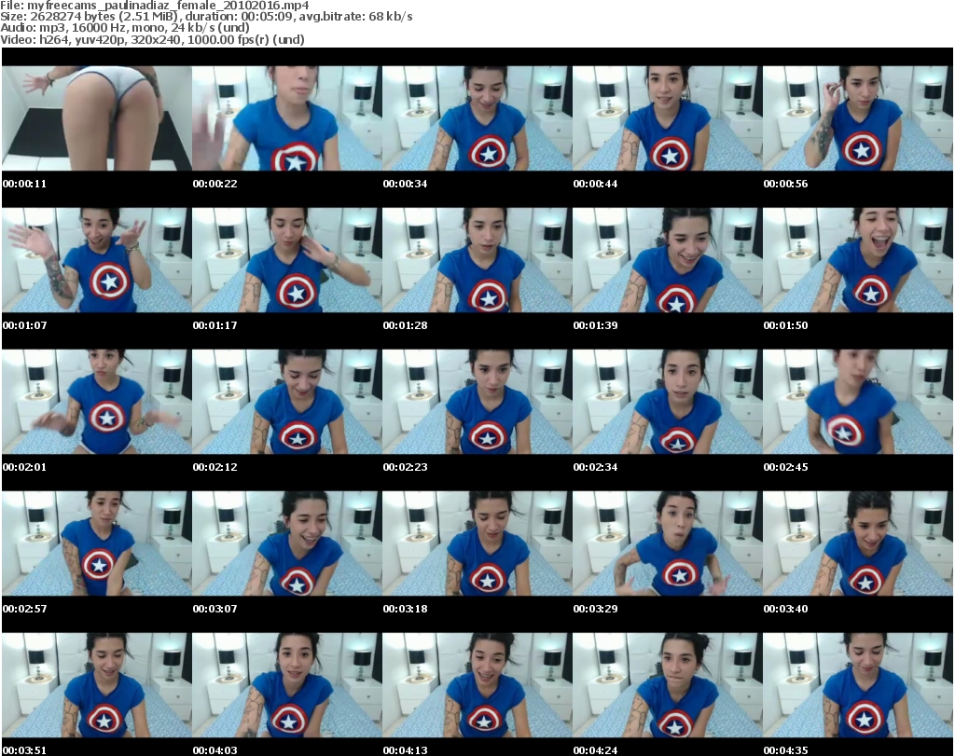
Task: View the frame captured at 00:04:13
Action: click(477, 685)
